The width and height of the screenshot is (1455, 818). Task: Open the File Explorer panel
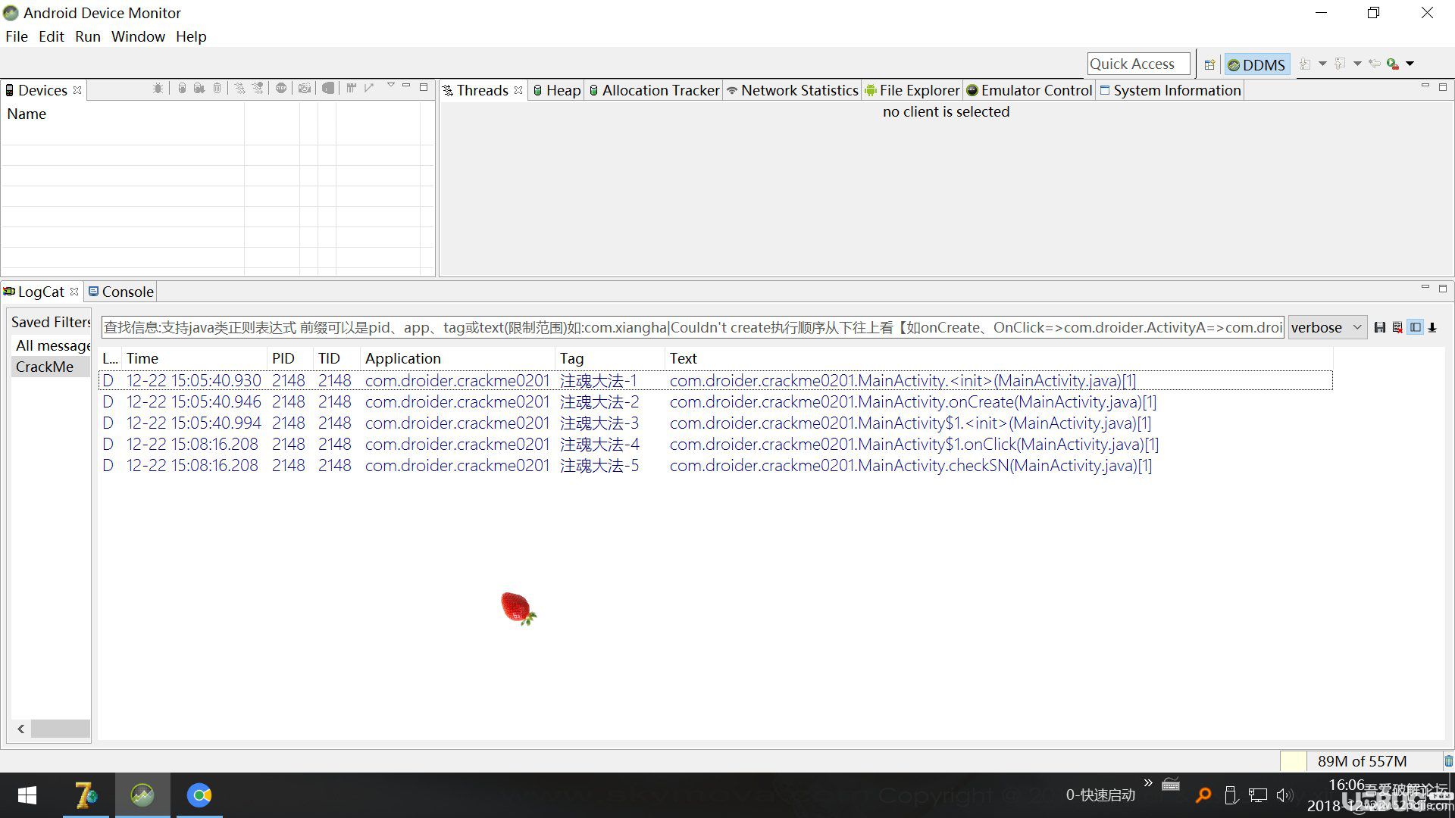click(x=912, y=90)
